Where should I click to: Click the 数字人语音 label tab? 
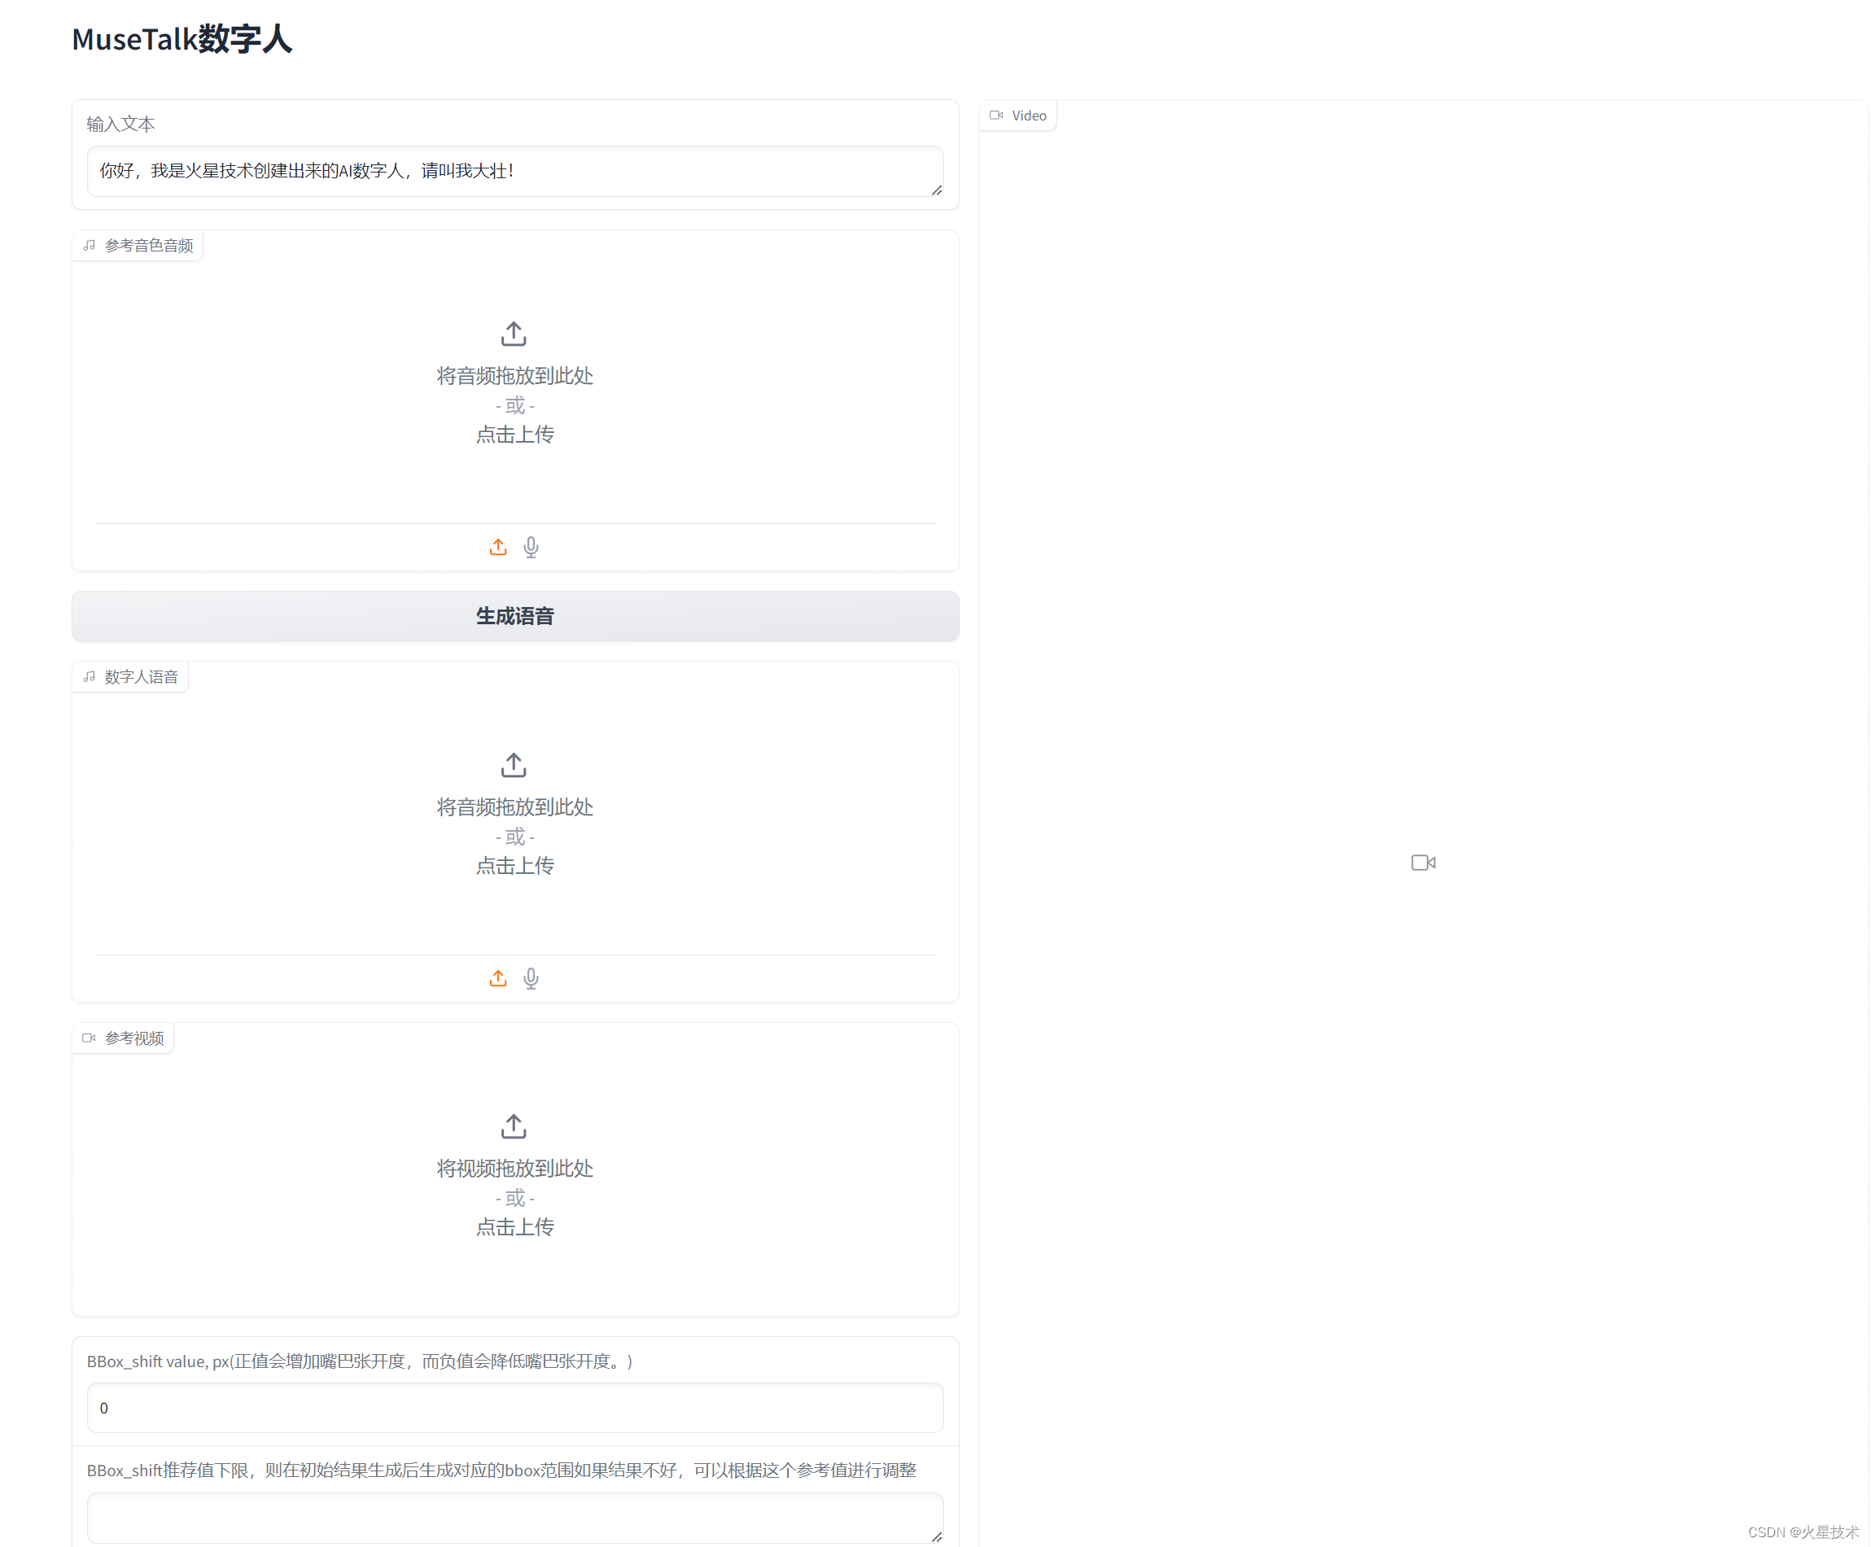[131, 677]
